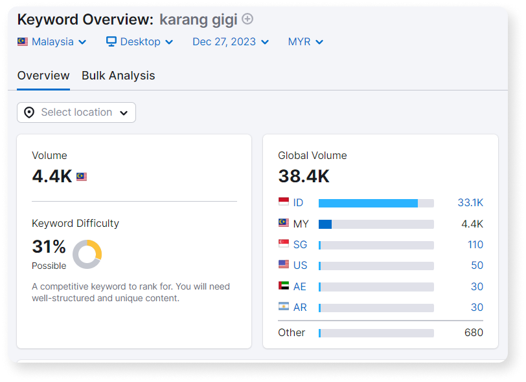Viewport: 526px width, 382px height.
Task: Switch to the Bulk Analysis tab
Action: pyautogui.click(x=118, y=76)
